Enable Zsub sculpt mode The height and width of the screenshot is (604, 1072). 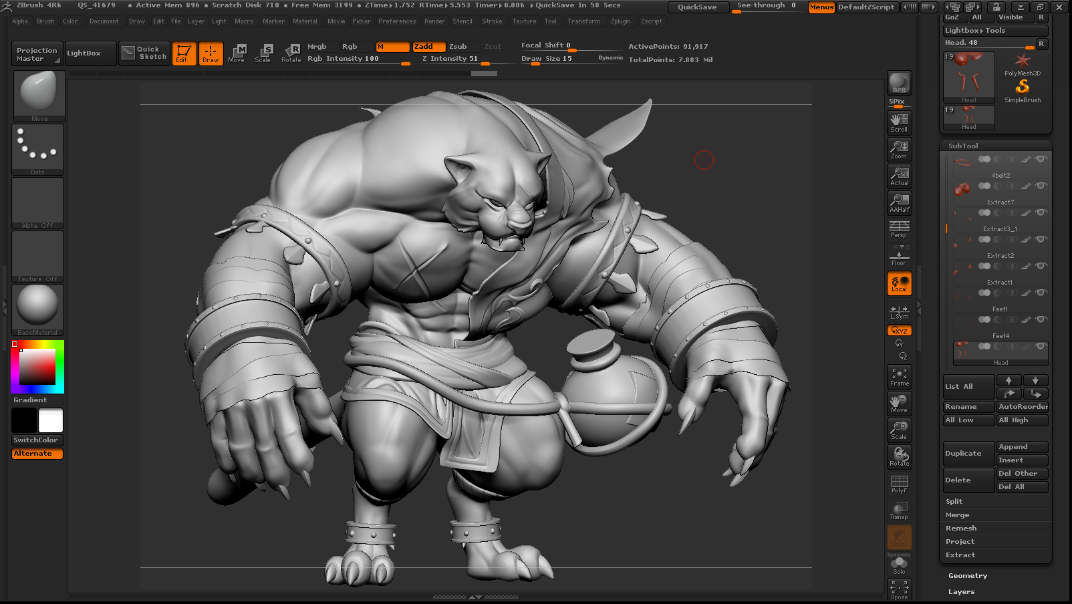click(x=464, y=47)
